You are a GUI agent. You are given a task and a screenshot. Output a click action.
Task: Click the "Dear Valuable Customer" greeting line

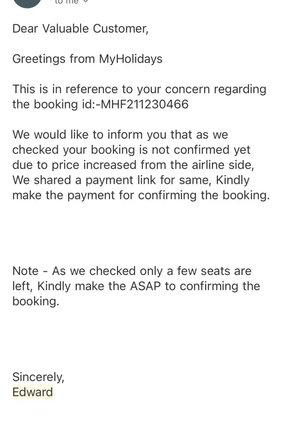coord(80,29)
